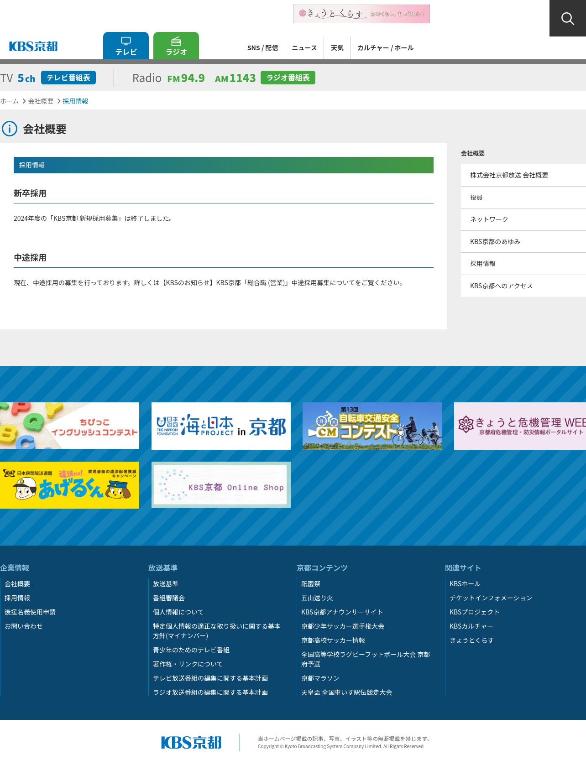Click footer 会社概要 link
586x765 pixels.
point(17,584)
